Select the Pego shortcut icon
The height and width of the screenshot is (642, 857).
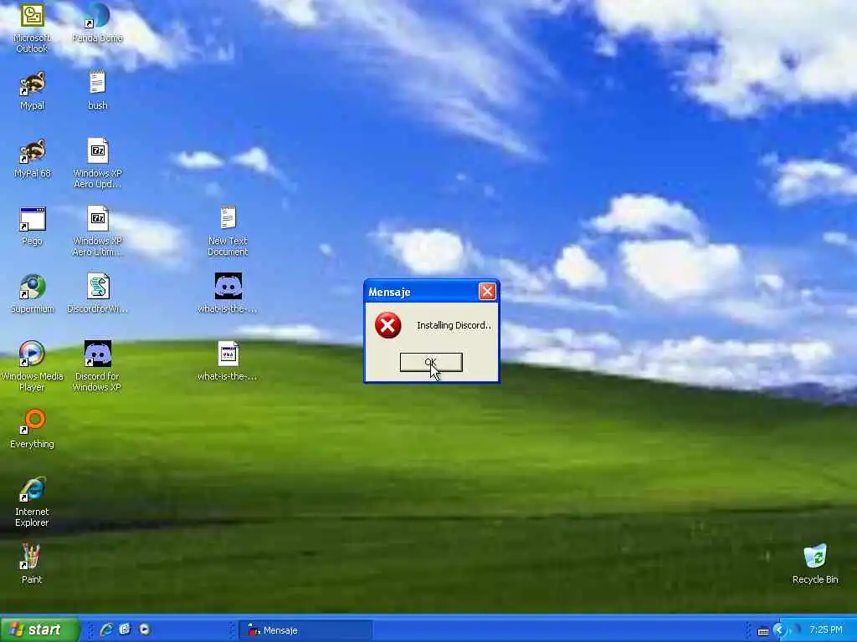tap(32, 226)
